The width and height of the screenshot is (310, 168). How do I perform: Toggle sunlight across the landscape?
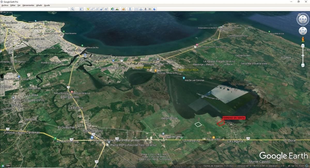point(117,9)
